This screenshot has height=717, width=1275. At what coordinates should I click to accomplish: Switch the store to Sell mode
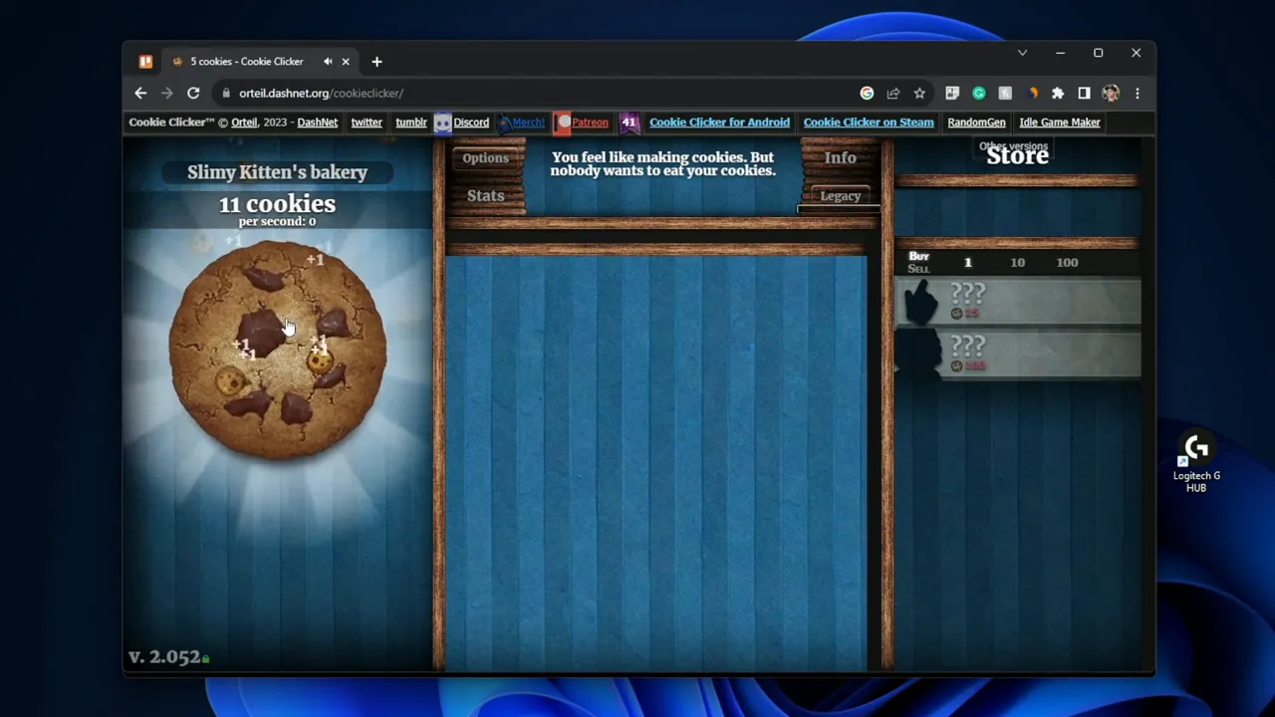pos(918,269)
